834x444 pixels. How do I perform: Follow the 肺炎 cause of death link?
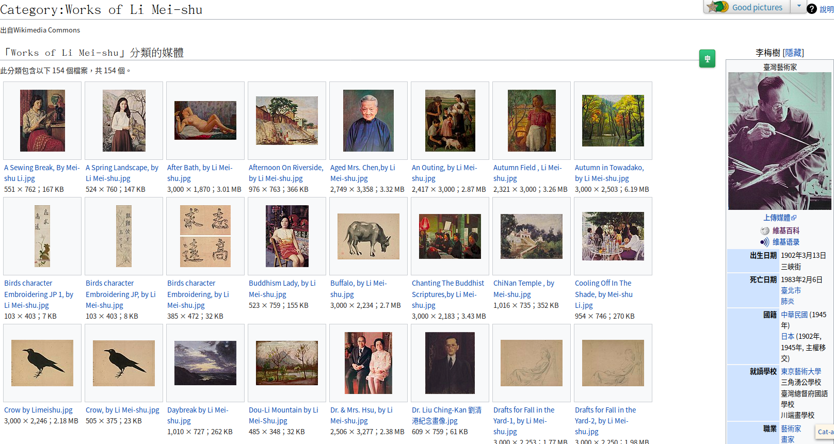tap(788, 301)
